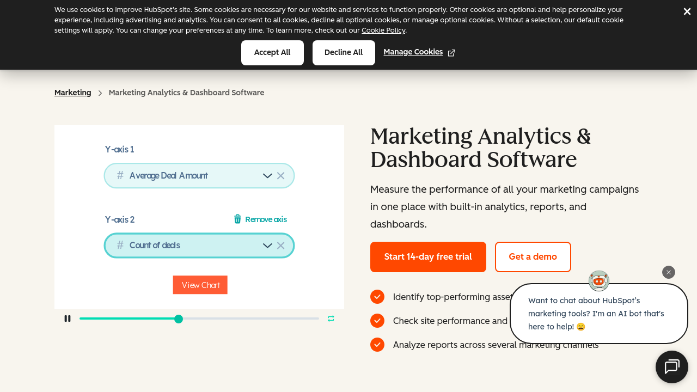Pause the demo animation
Viewport: 697px width, 392px height.
(68, 318)
